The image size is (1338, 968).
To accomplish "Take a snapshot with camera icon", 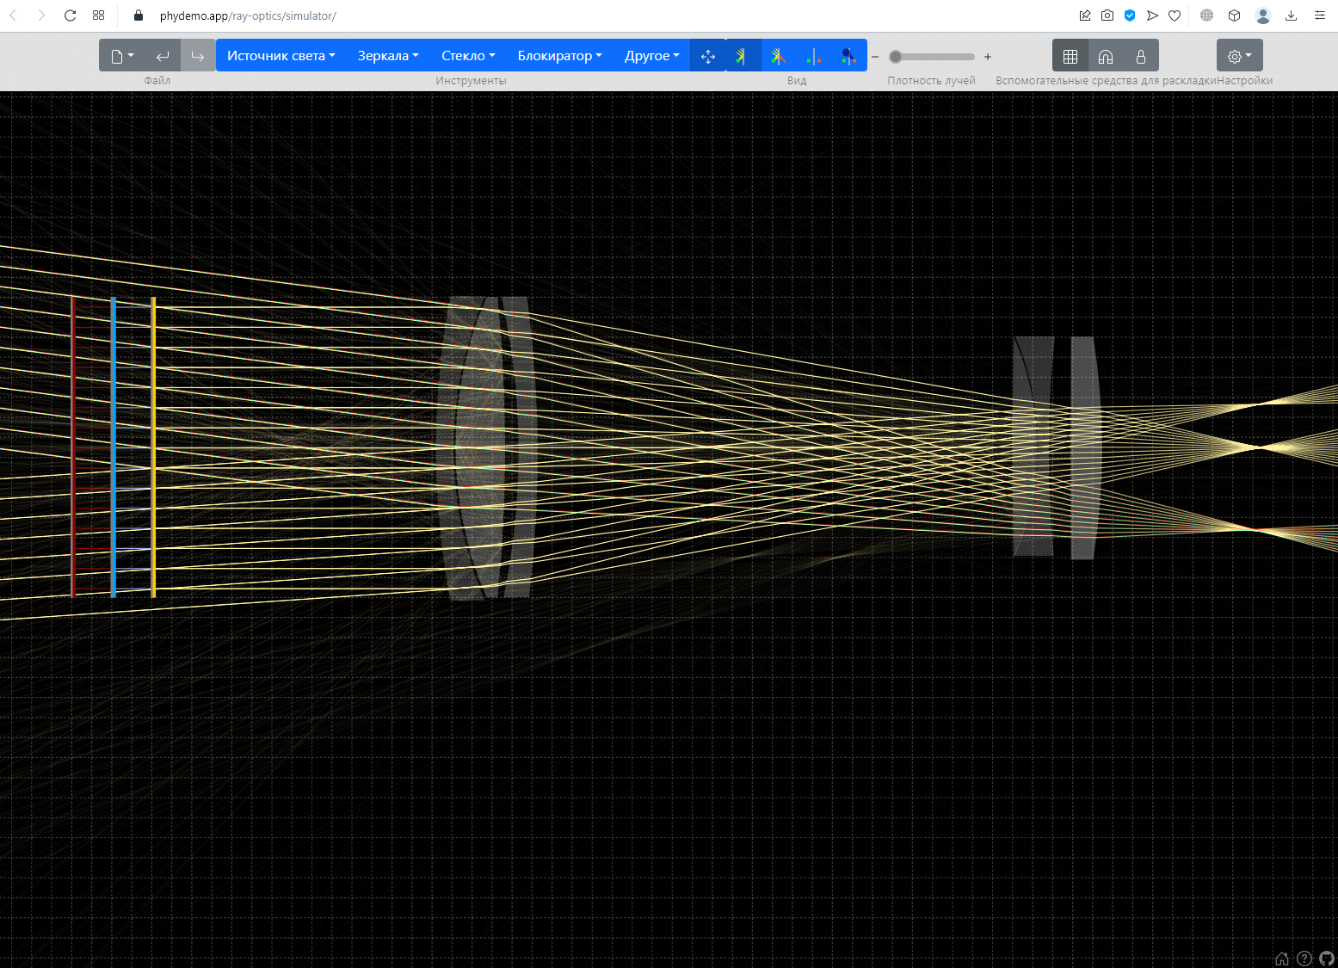I will (x=1107, y=15).
